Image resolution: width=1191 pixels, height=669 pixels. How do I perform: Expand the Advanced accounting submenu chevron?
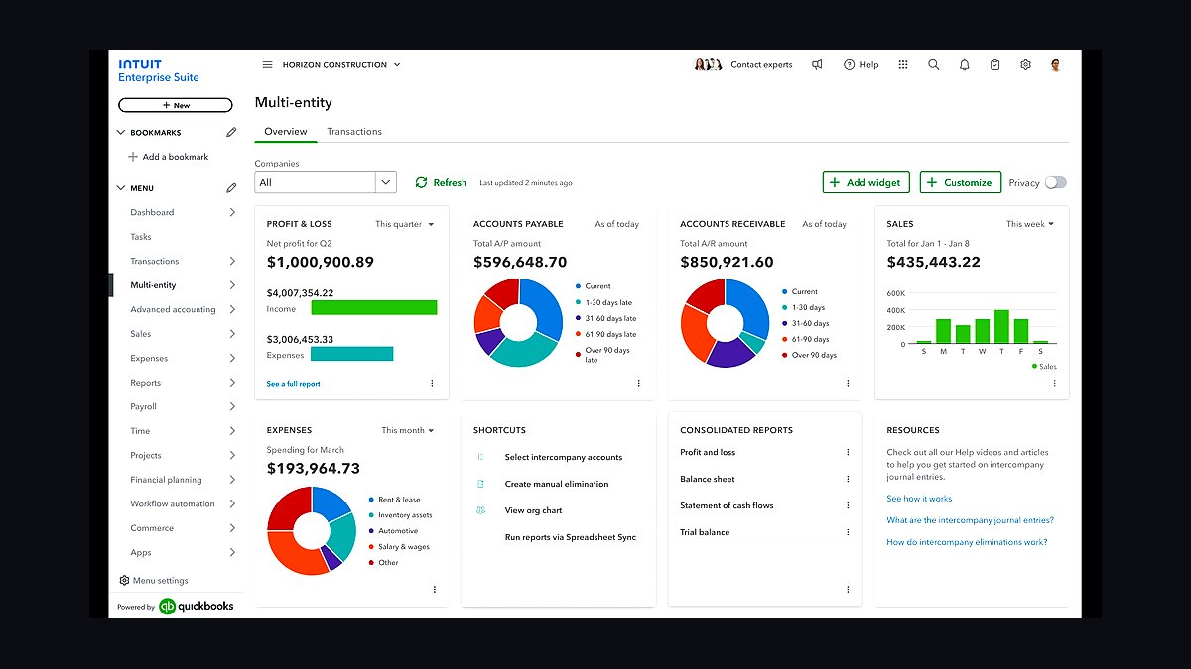(x=232, y=309)
